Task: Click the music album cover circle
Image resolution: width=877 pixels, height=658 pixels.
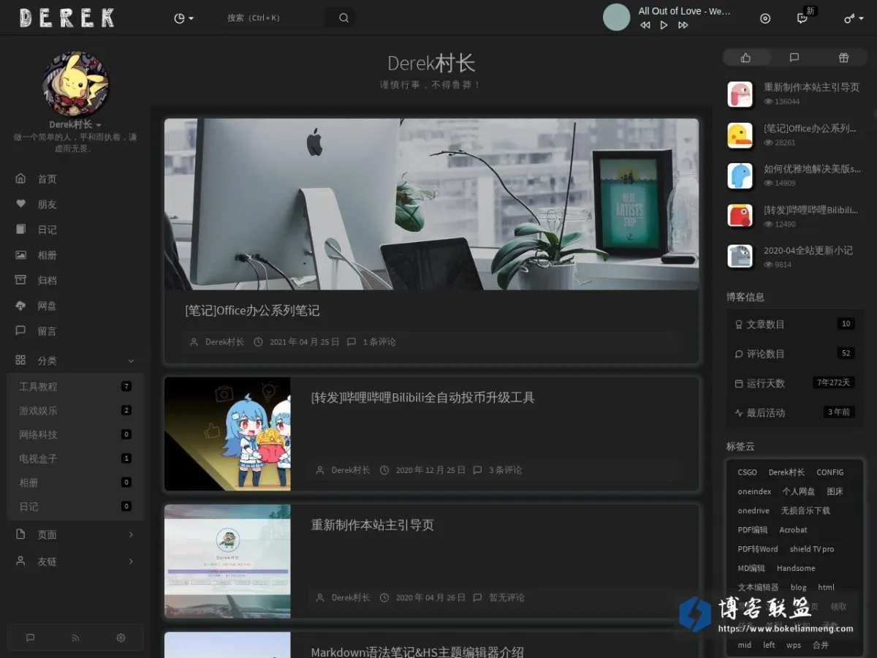Action: click(616, 18)
